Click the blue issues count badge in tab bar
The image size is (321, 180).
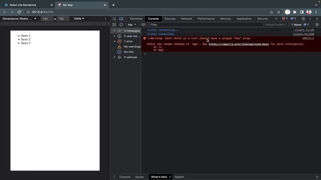coord(293,18)
